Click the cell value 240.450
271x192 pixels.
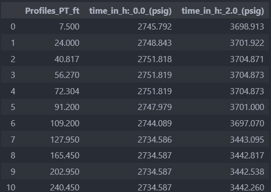coord(65,187)
